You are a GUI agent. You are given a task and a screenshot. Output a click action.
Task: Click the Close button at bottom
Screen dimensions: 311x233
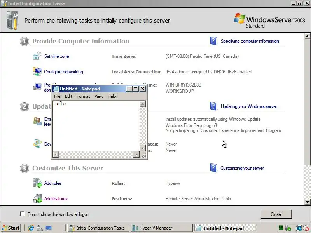(276, 214)
